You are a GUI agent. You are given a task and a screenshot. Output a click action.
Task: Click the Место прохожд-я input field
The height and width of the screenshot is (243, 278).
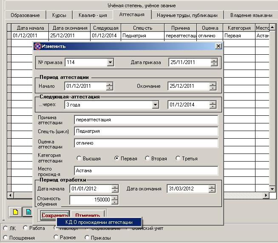pyautogui.click(x=146, y=170)
